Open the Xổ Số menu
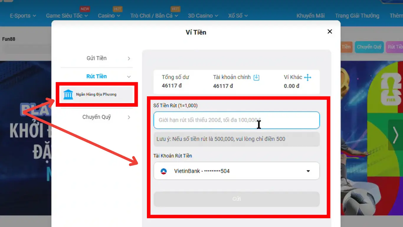403x227 pixels. tap(238, 16)
